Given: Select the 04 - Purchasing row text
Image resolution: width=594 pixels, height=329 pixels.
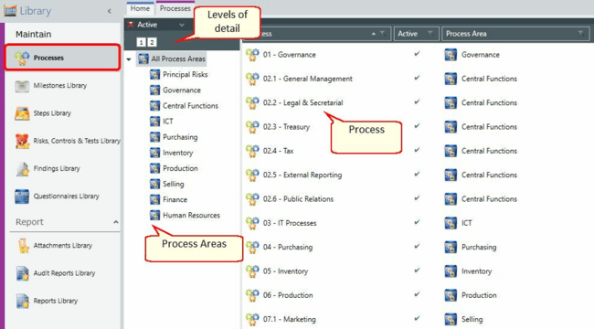Looking at the screenshot, I should (288, 247).
